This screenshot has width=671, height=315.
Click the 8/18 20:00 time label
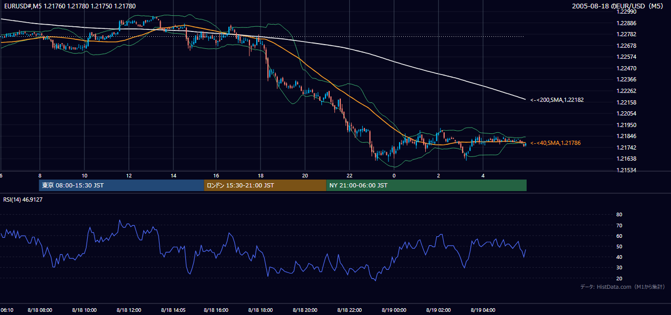click(x=305, y=310)
